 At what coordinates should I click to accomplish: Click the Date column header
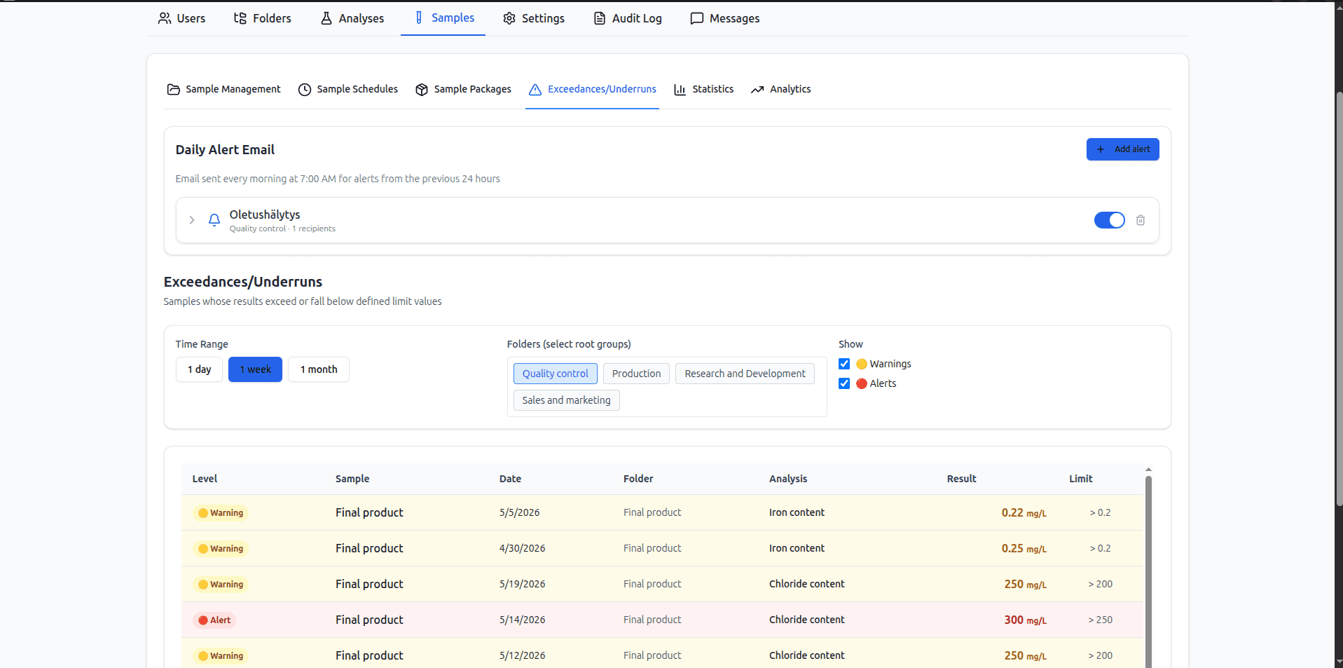click(x=510, y=479)
